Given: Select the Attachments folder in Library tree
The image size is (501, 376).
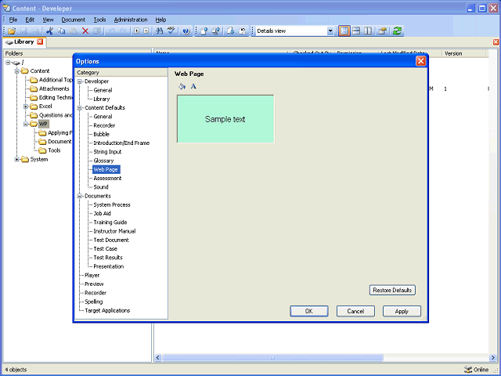Looking at the screenshot, I should (x=54, y=89).
